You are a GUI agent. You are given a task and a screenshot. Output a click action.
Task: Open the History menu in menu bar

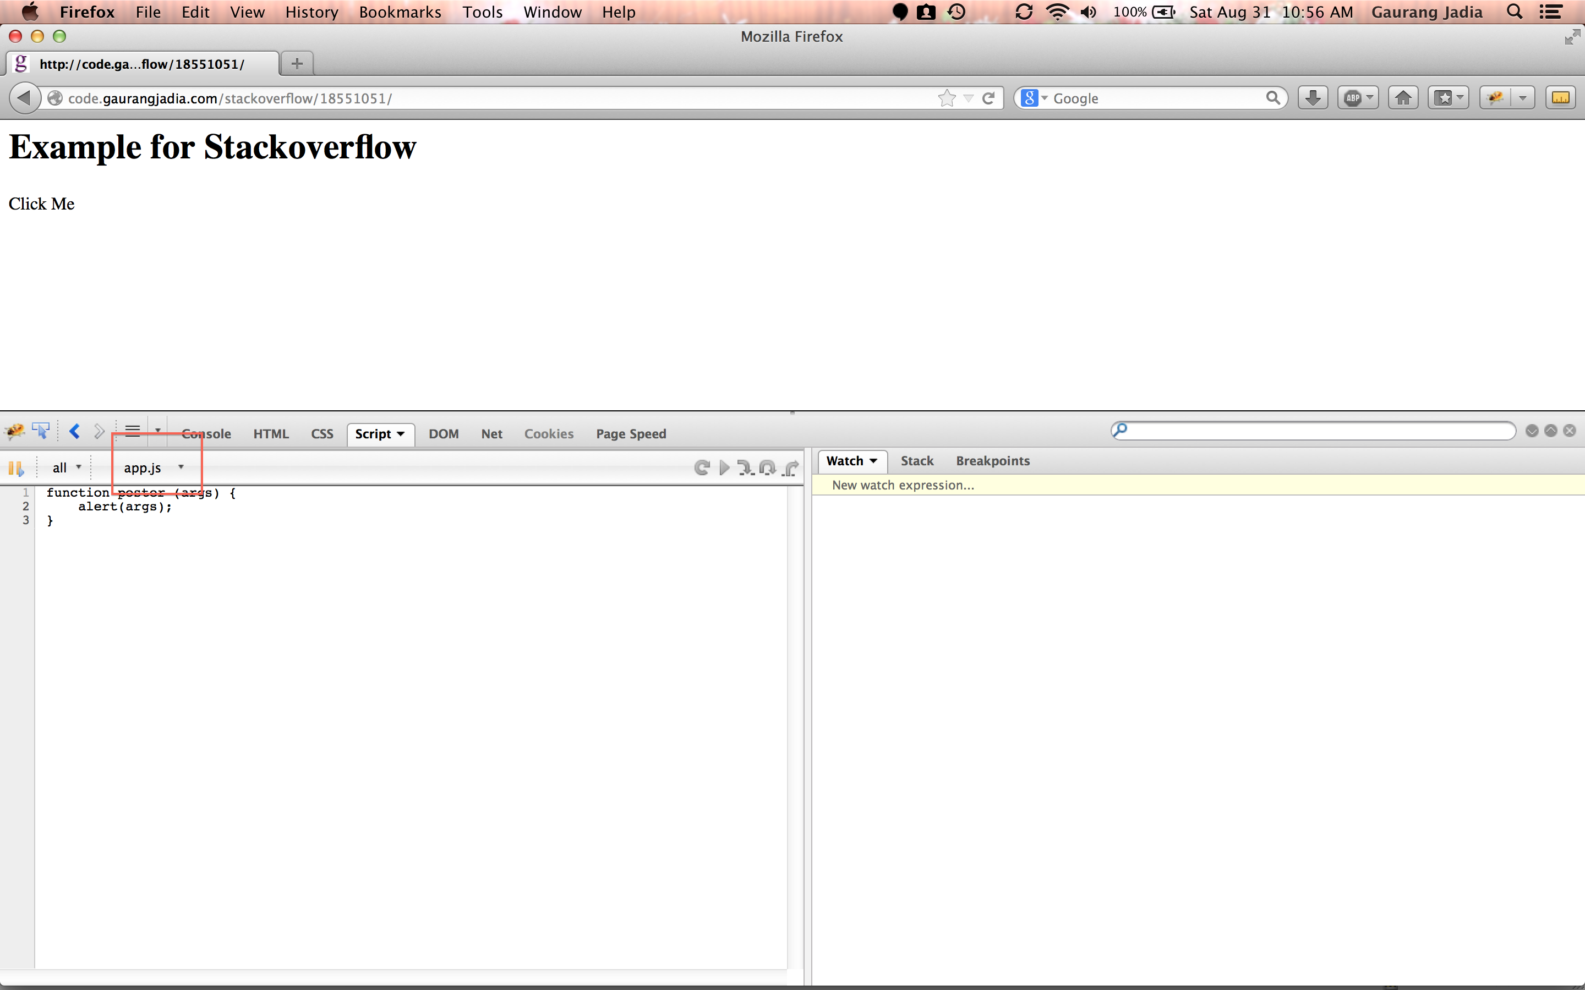[x=311, y=12]
